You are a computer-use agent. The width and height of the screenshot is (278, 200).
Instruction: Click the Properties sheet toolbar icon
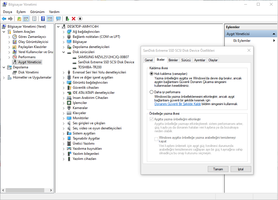[34, 19]
